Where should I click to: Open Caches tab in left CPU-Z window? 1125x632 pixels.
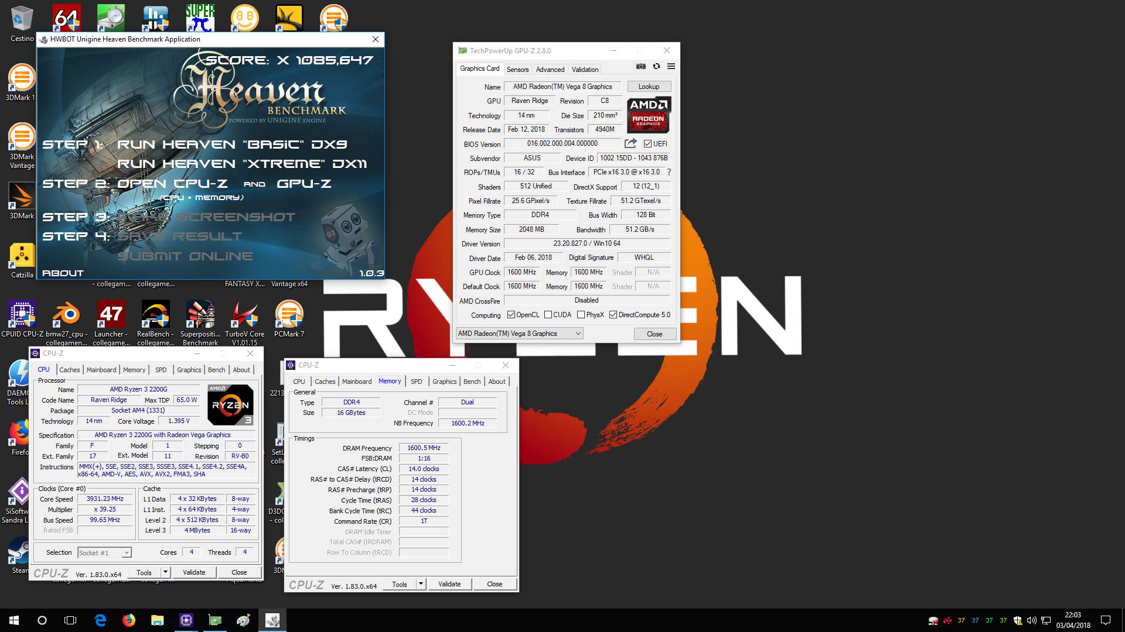[x=69, y=370]
